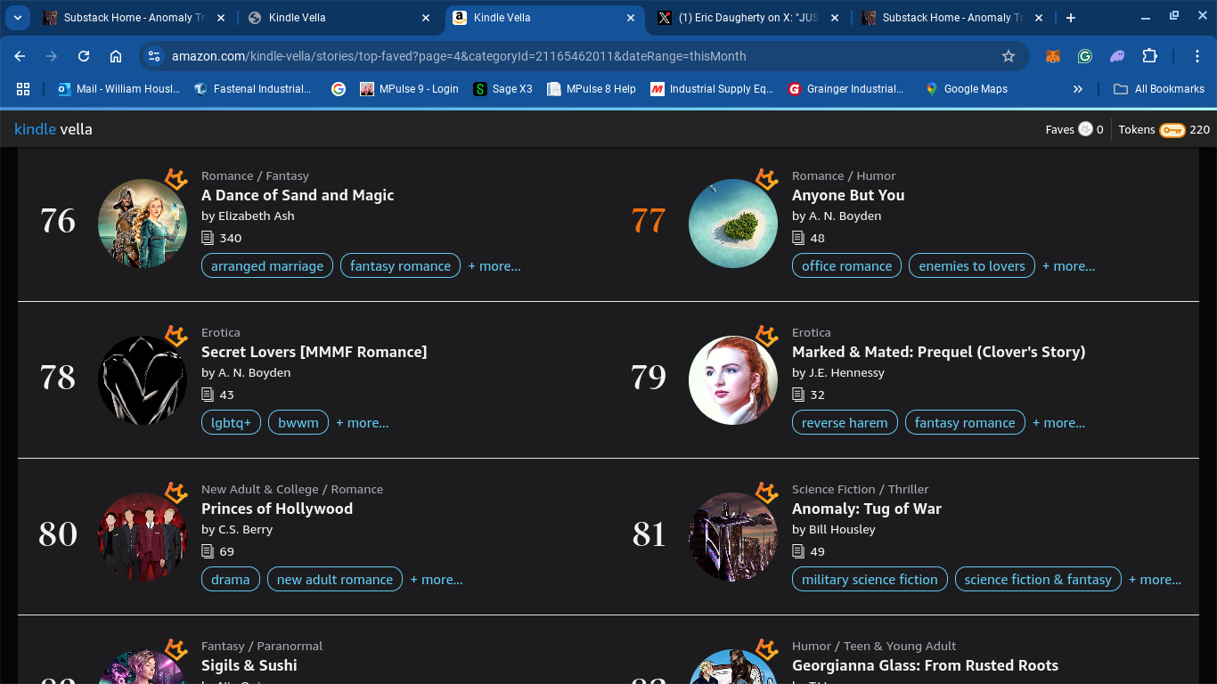This screenshot has width=1217, height=684.
Task: Open Anyone But You island cover
Action: (733, 224)
